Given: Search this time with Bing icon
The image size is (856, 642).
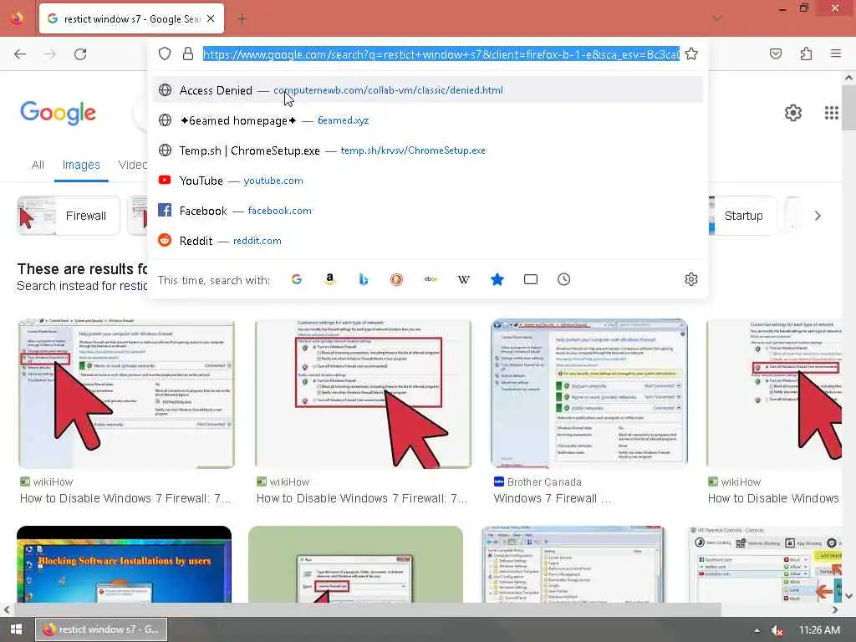Looking at the screenshot, I should point(363,279).
